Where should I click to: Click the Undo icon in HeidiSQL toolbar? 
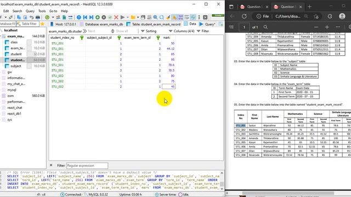click(31, 17)
